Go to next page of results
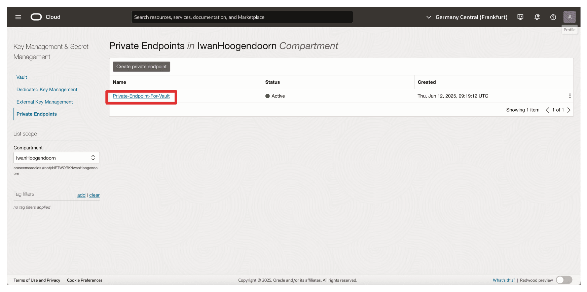Screen dimensions: 587x292 click(x=569, y=110)
